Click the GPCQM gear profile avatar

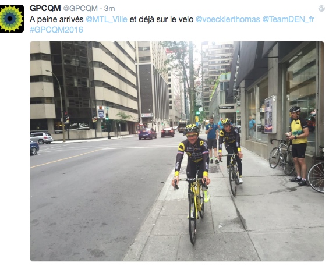(x=12, y=19)
